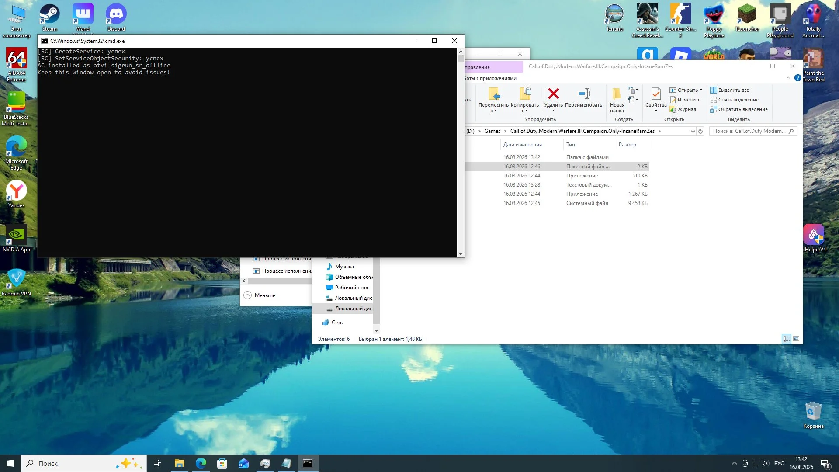
Task: Select the TLauncher desktop icon
Action: 747,18
